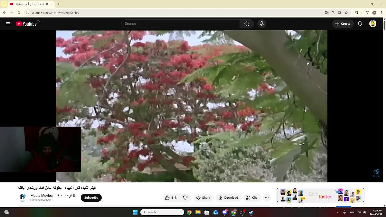Open a new browser tab
The height and width of the screenshot is (217, 386).
(x=59, y=4)
